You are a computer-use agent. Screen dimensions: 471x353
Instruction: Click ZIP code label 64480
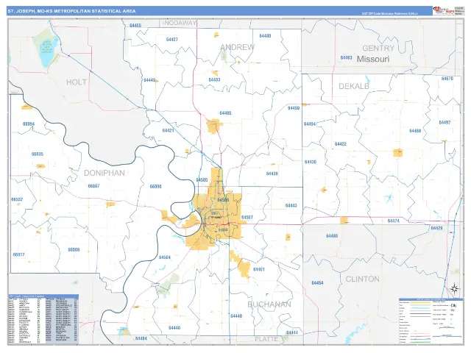pyautogui.click(x=265, y=36)
